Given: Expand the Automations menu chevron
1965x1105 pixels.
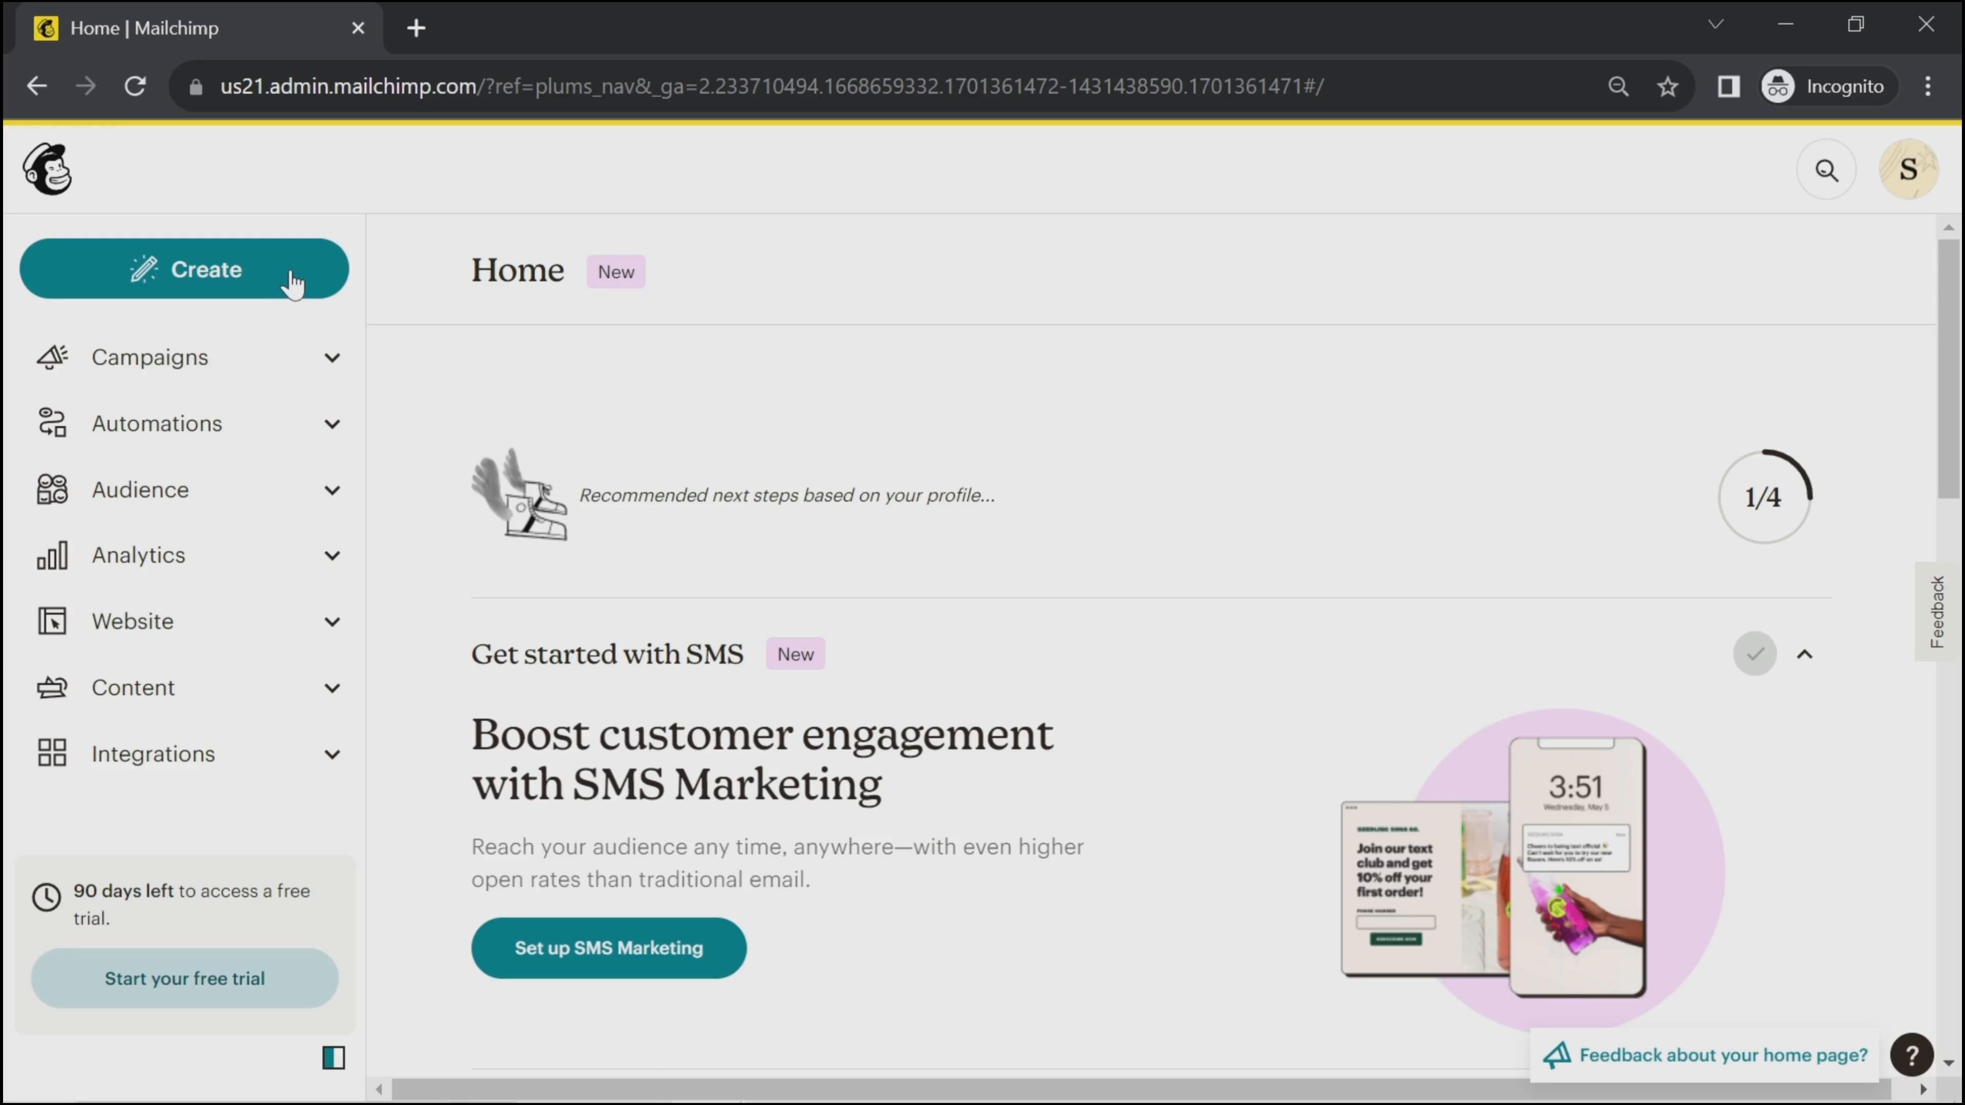Looking at the screenshot, I should click(x=332, y=424).
